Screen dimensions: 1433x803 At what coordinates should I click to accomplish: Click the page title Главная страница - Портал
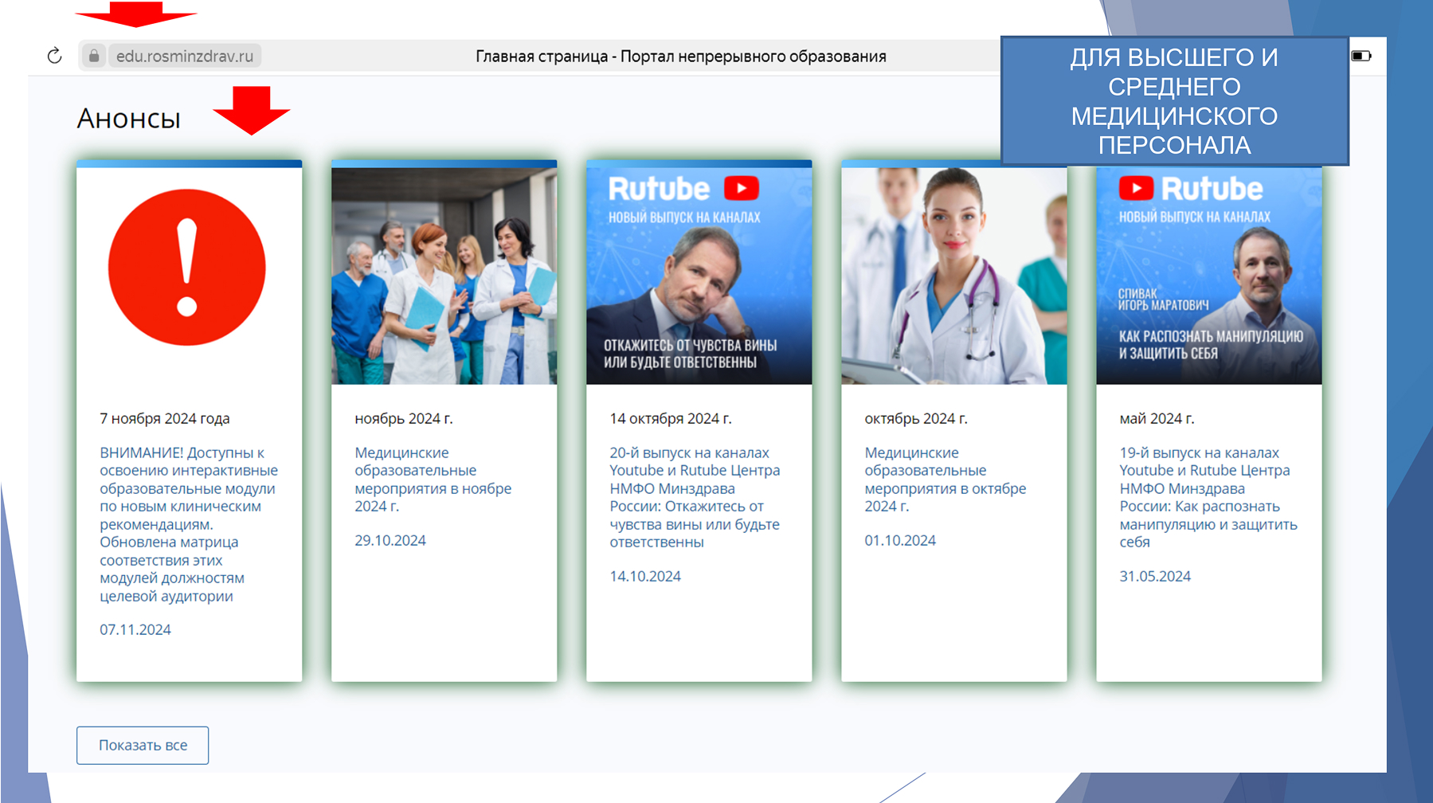(681, 57)
